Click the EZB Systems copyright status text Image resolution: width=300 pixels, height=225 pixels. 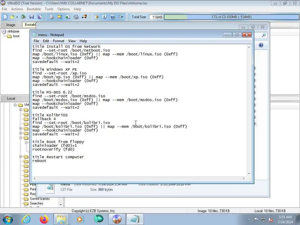point(93,211)
